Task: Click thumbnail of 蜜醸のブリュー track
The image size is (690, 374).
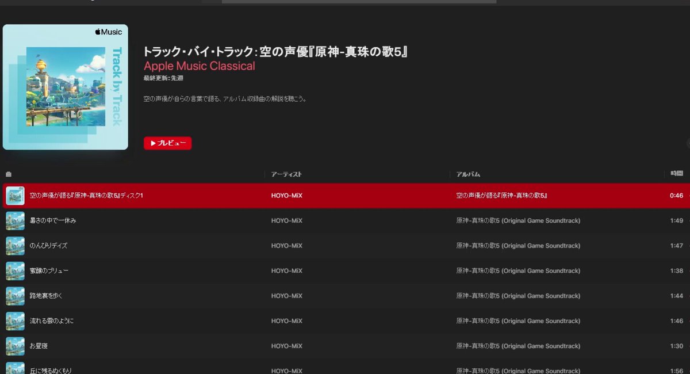Action: tap(15, 271)
